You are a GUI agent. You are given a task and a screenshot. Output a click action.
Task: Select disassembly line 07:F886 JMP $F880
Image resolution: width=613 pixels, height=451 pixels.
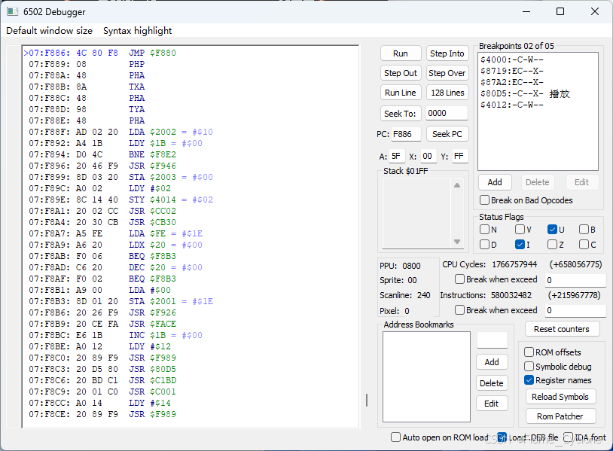click(x=100, y=53)
